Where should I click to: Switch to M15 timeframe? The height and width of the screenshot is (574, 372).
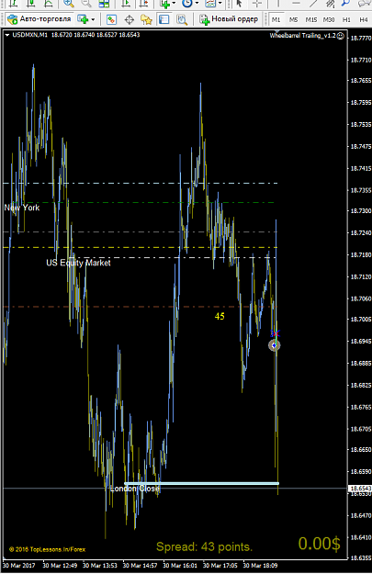311,20
